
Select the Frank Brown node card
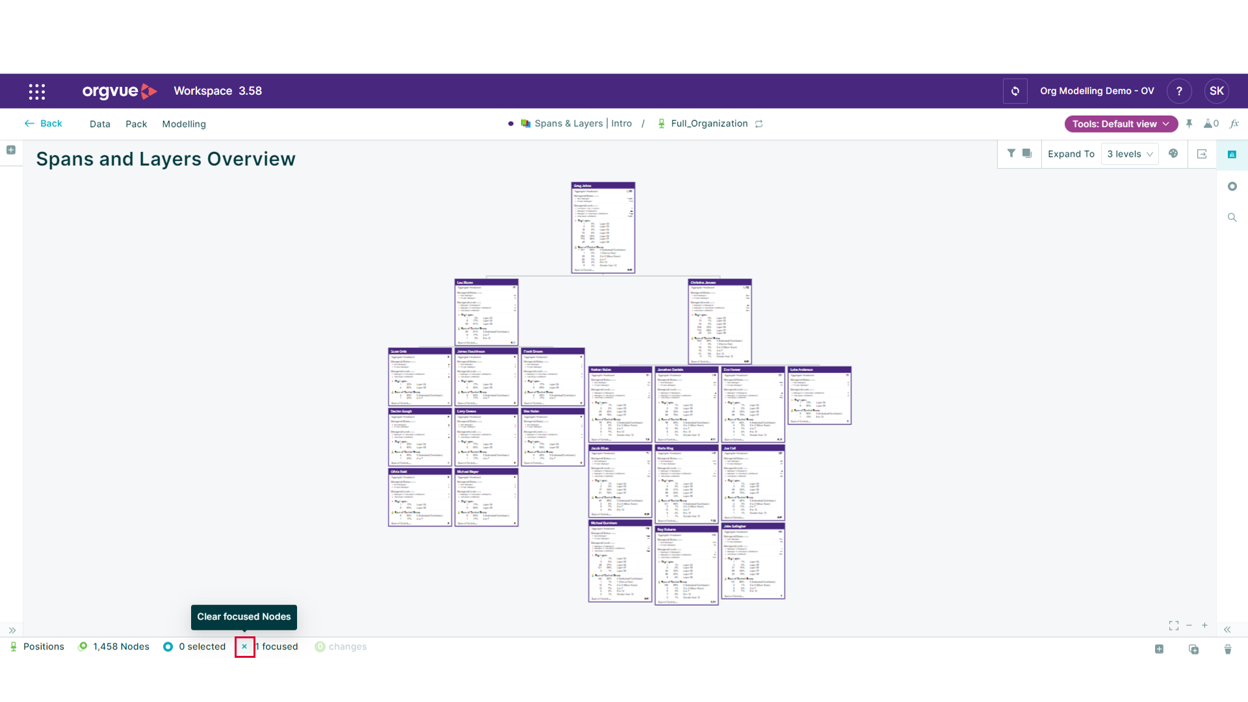(553, 377)
